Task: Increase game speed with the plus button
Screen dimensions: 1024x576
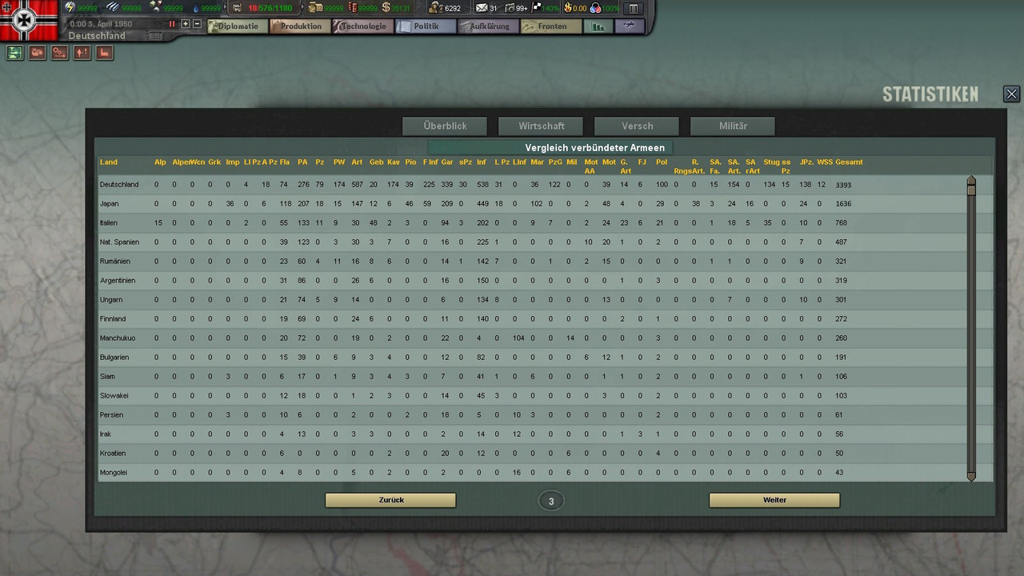Action: click(186, 24)
